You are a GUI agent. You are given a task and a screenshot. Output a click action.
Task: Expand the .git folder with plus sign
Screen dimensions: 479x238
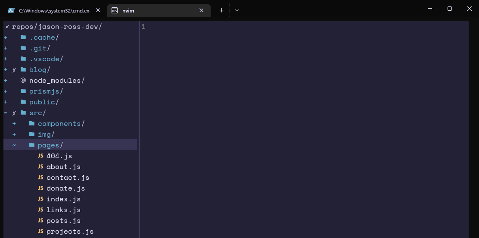pyautogui.click(x=6, y=48)
